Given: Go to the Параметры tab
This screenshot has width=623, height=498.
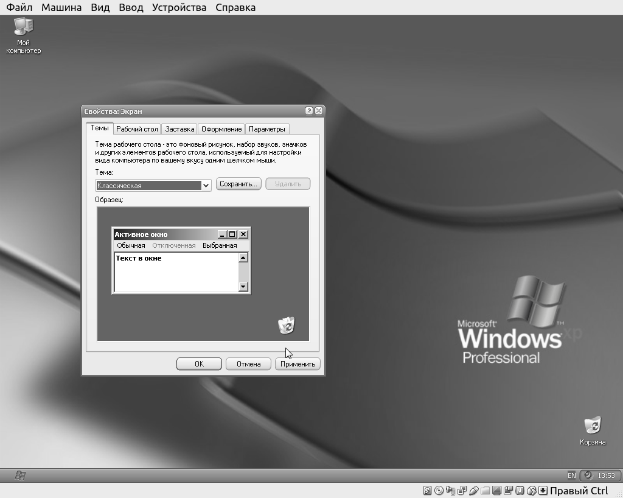Looking at the screenshot, I should point(266,129).
